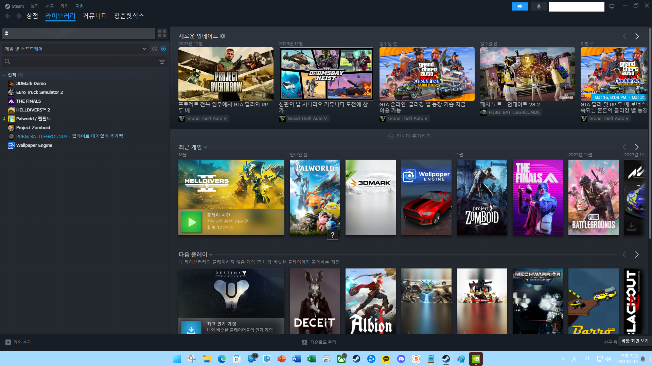The width and height of the screenshot is (652, 366).
Task: Open the Friends (친구) menu
Action: [x=50, y=6]
